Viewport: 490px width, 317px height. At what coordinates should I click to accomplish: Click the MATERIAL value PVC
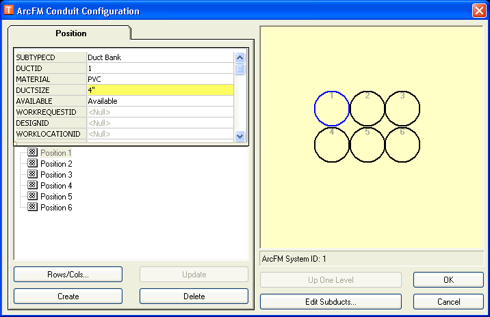pyautogui.click(x=160, y=79)
